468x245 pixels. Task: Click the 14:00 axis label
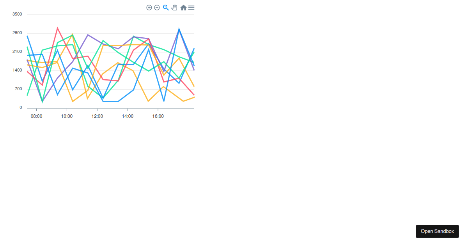pos(128,116)
